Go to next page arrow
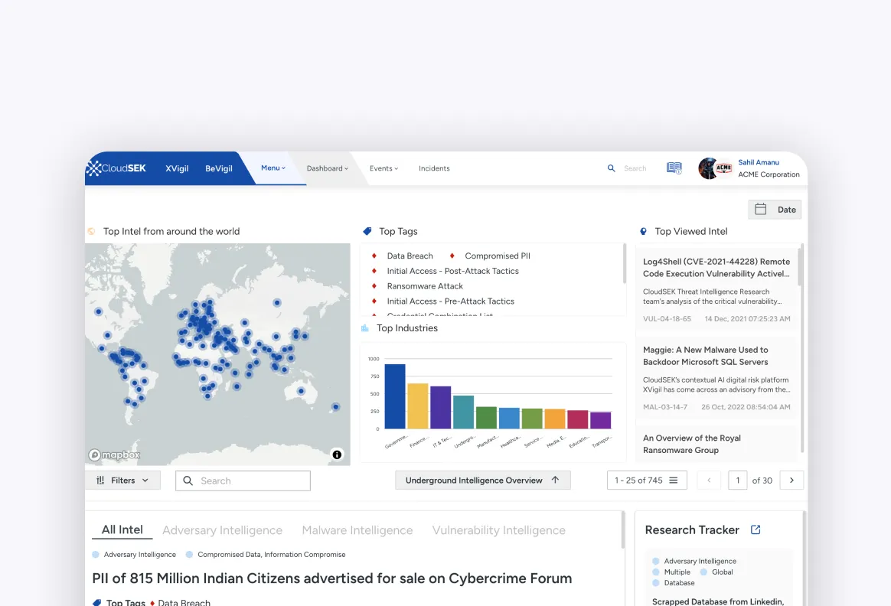Screen dimensions: 891x606 click(791, 481)
